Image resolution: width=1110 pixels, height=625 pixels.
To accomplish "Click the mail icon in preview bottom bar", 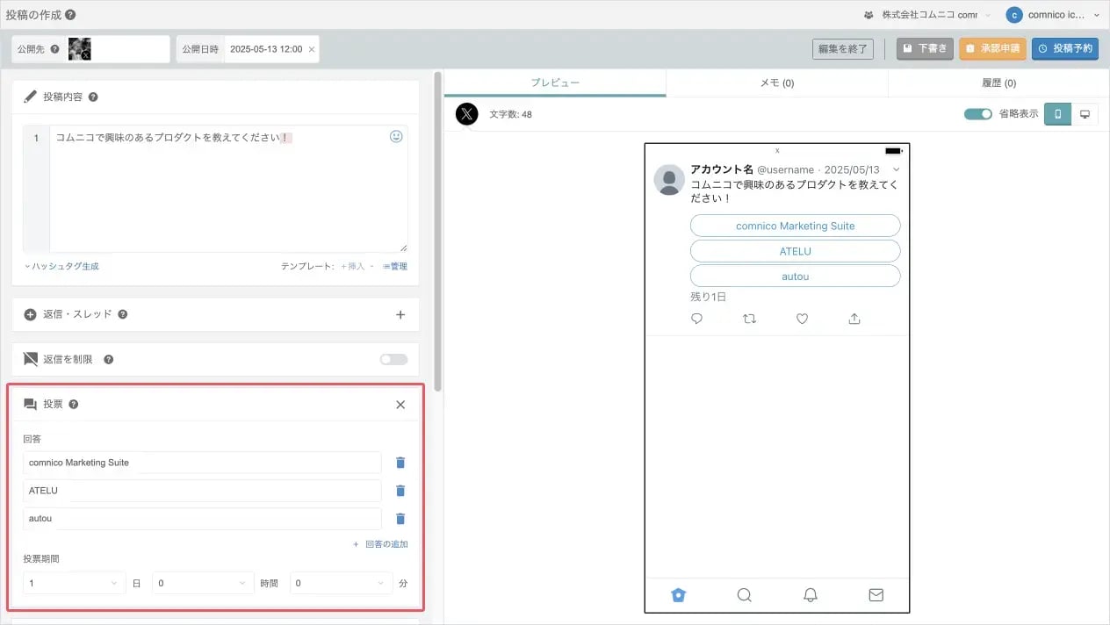I will point(876,594).
